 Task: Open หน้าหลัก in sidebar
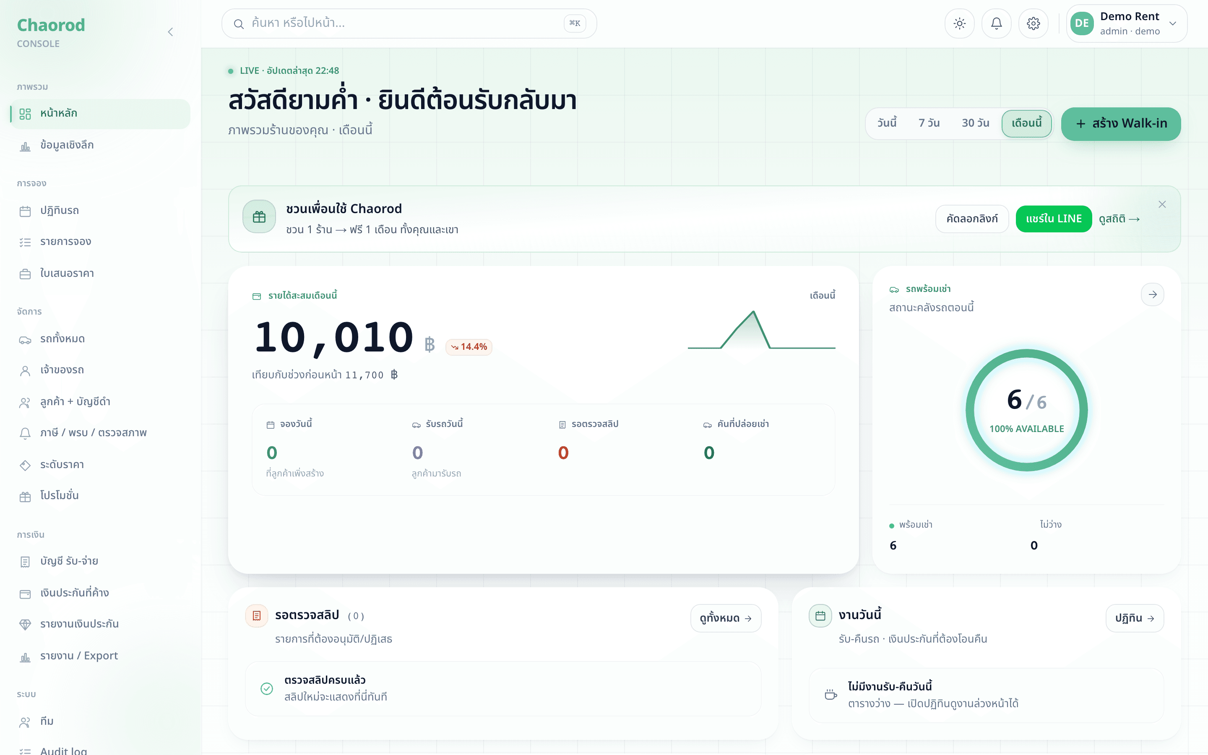(100, 113)
